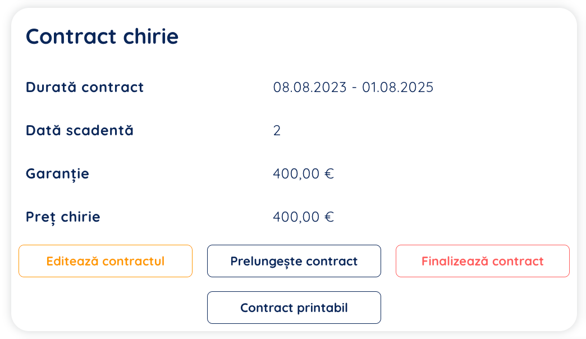Image resolution: width=586 pixels, height=339 pixels.
Task: Open the Contract printabil version
Action: [x=294, y=308]
